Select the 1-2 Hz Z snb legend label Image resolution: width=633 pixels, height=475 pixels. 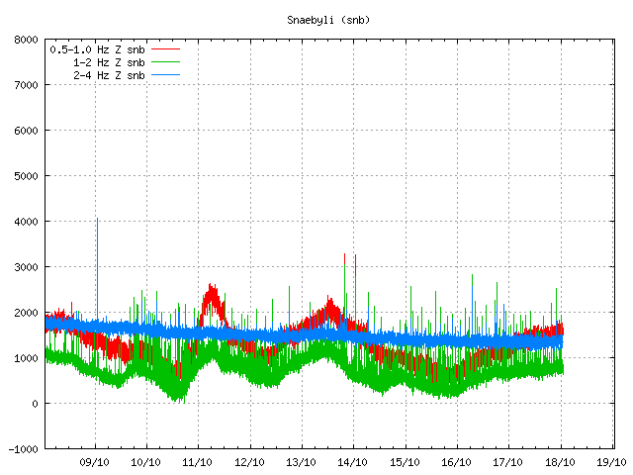point(109,62)
